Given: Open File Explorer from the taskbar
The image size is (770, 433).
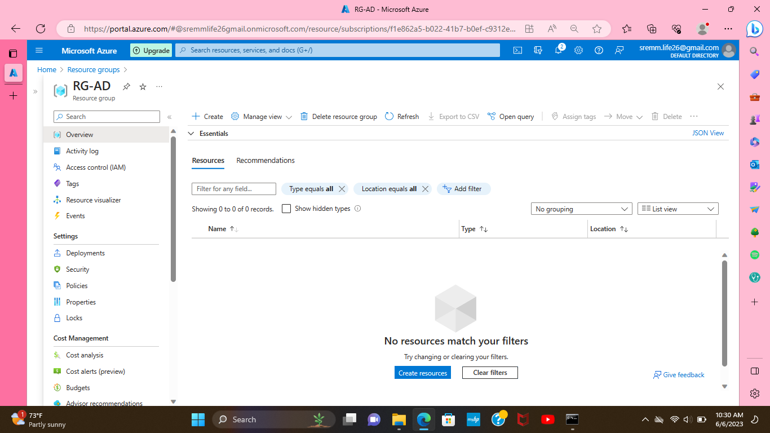Looking at the screenshot, I should pyautogui.click(x=399, y=419).
